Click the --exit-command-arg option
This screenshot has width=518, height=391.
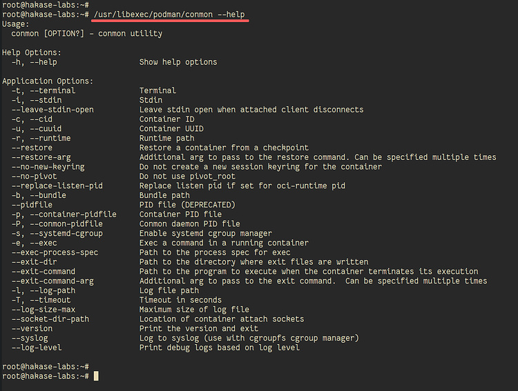point(52,281)
